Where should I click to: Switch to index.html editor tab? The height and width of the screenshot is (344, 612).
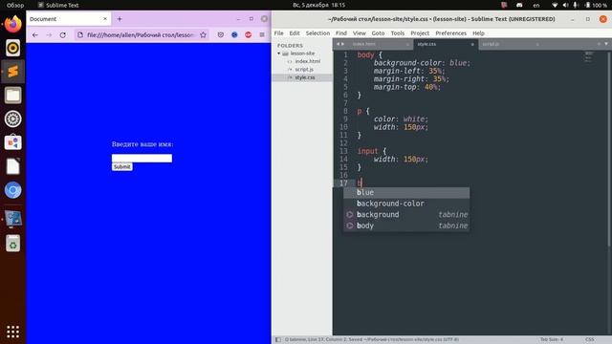pyautogui.click(x=363, y=44)
